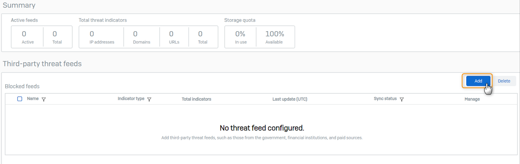The width and height of the screenshot is (520, 164).
Task: Click the Manage column header
Action: (x=472, y=99)
